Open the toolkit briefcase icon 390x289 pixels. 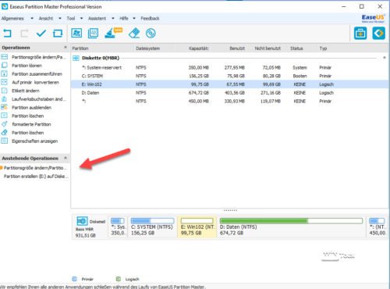point(360,34)
